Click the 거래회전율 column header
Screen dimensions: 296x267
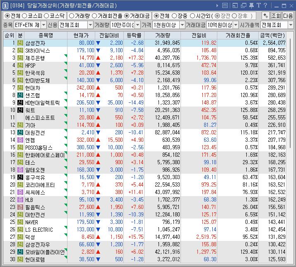pyautogui.click(x=238, y=35)
